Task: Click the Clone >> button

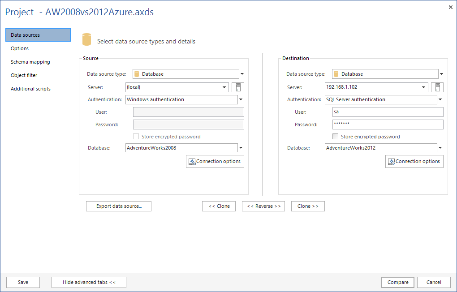Action: 308,206
